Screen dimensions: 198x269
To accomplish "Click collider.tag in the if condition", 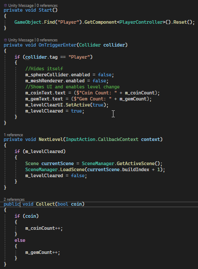I will (41, 57).
